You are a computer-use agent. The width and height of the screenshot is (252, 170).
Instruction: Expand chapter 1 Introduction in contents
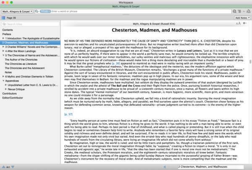pyautogui.click(x=4, y=38)
